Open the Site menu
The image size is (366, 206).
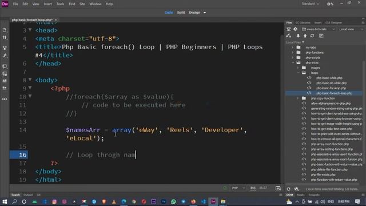82,4
